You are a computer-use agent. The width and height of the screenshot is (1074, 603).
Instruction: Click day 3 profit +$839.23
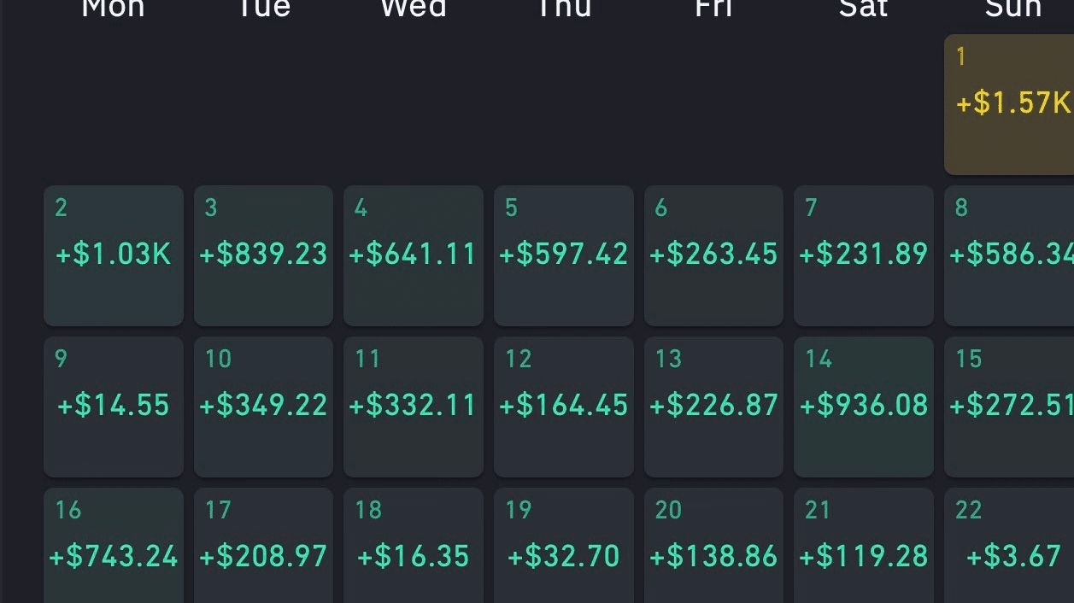[x=263, y=255]
